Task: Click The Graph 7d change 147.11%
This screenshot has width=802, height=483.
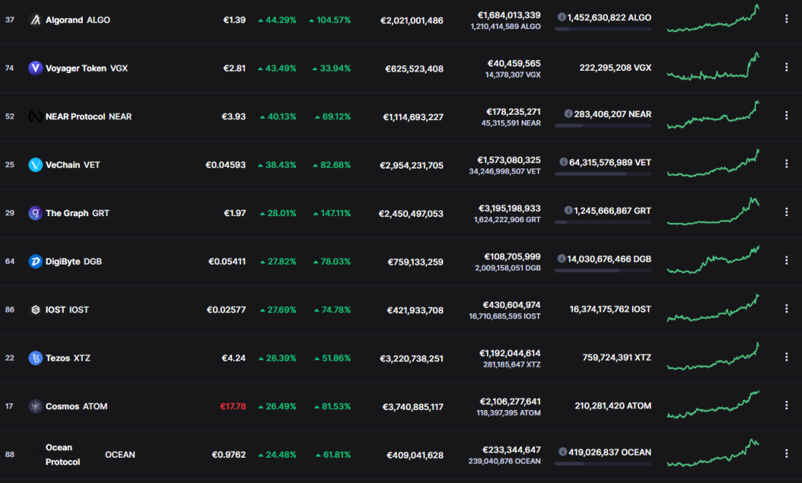Action: [332, 213]
